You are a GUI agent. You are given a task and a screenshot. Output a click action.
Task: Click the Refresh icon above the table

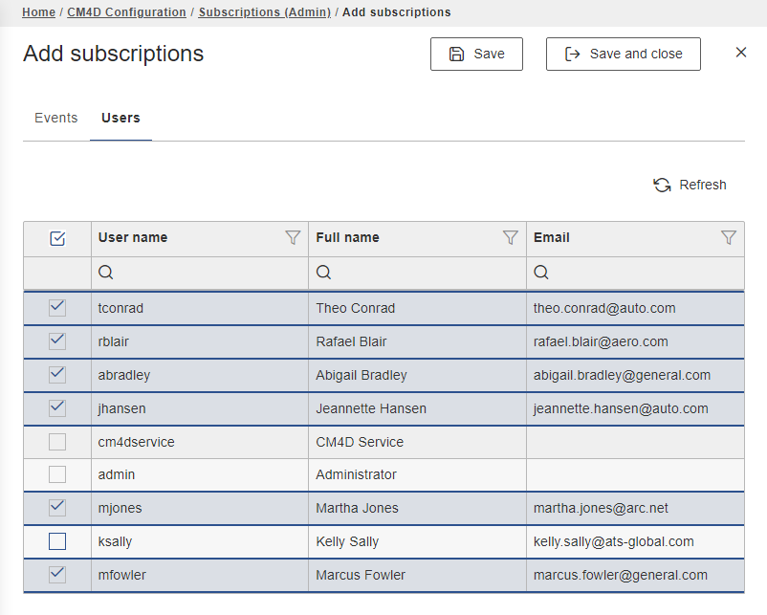click(662, 185)
